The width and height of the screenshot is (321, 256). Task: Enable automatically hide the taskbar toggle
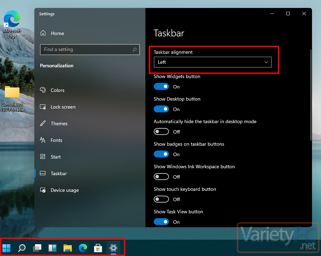(x=161, y=131)
